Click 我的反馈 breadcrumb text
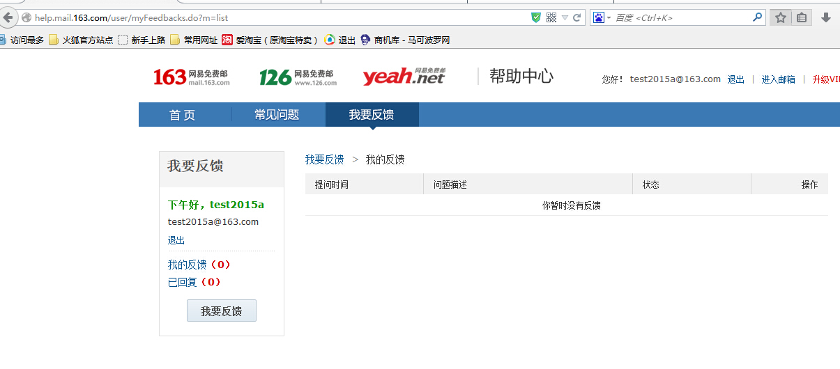Image resolution: width=840 pixels, height=369 pixels. tap(385, 159)
